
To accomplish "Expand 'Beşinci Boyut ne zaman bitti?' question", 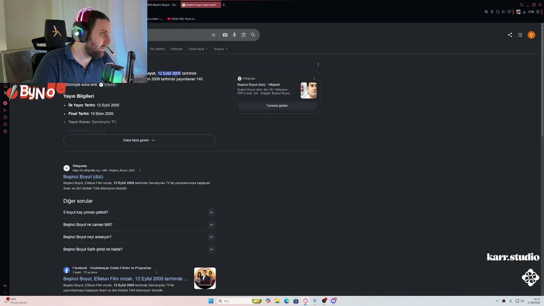I will [x=139, y=225].
